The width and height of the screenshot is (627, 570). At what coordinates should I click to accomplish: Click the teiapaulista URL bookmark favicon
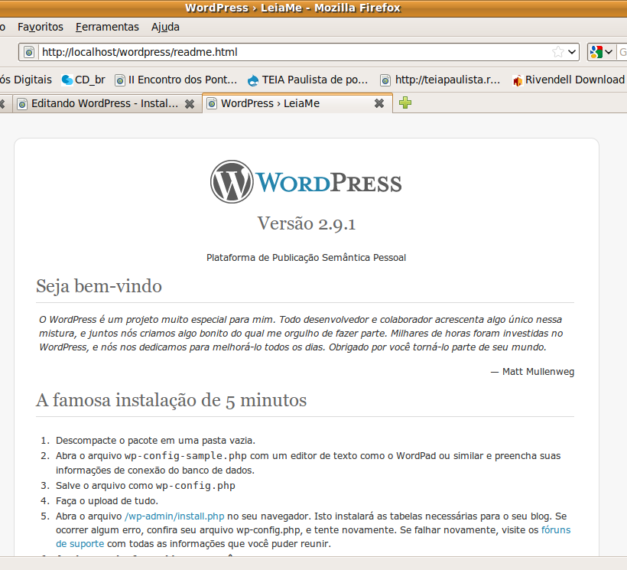[385, 81]
